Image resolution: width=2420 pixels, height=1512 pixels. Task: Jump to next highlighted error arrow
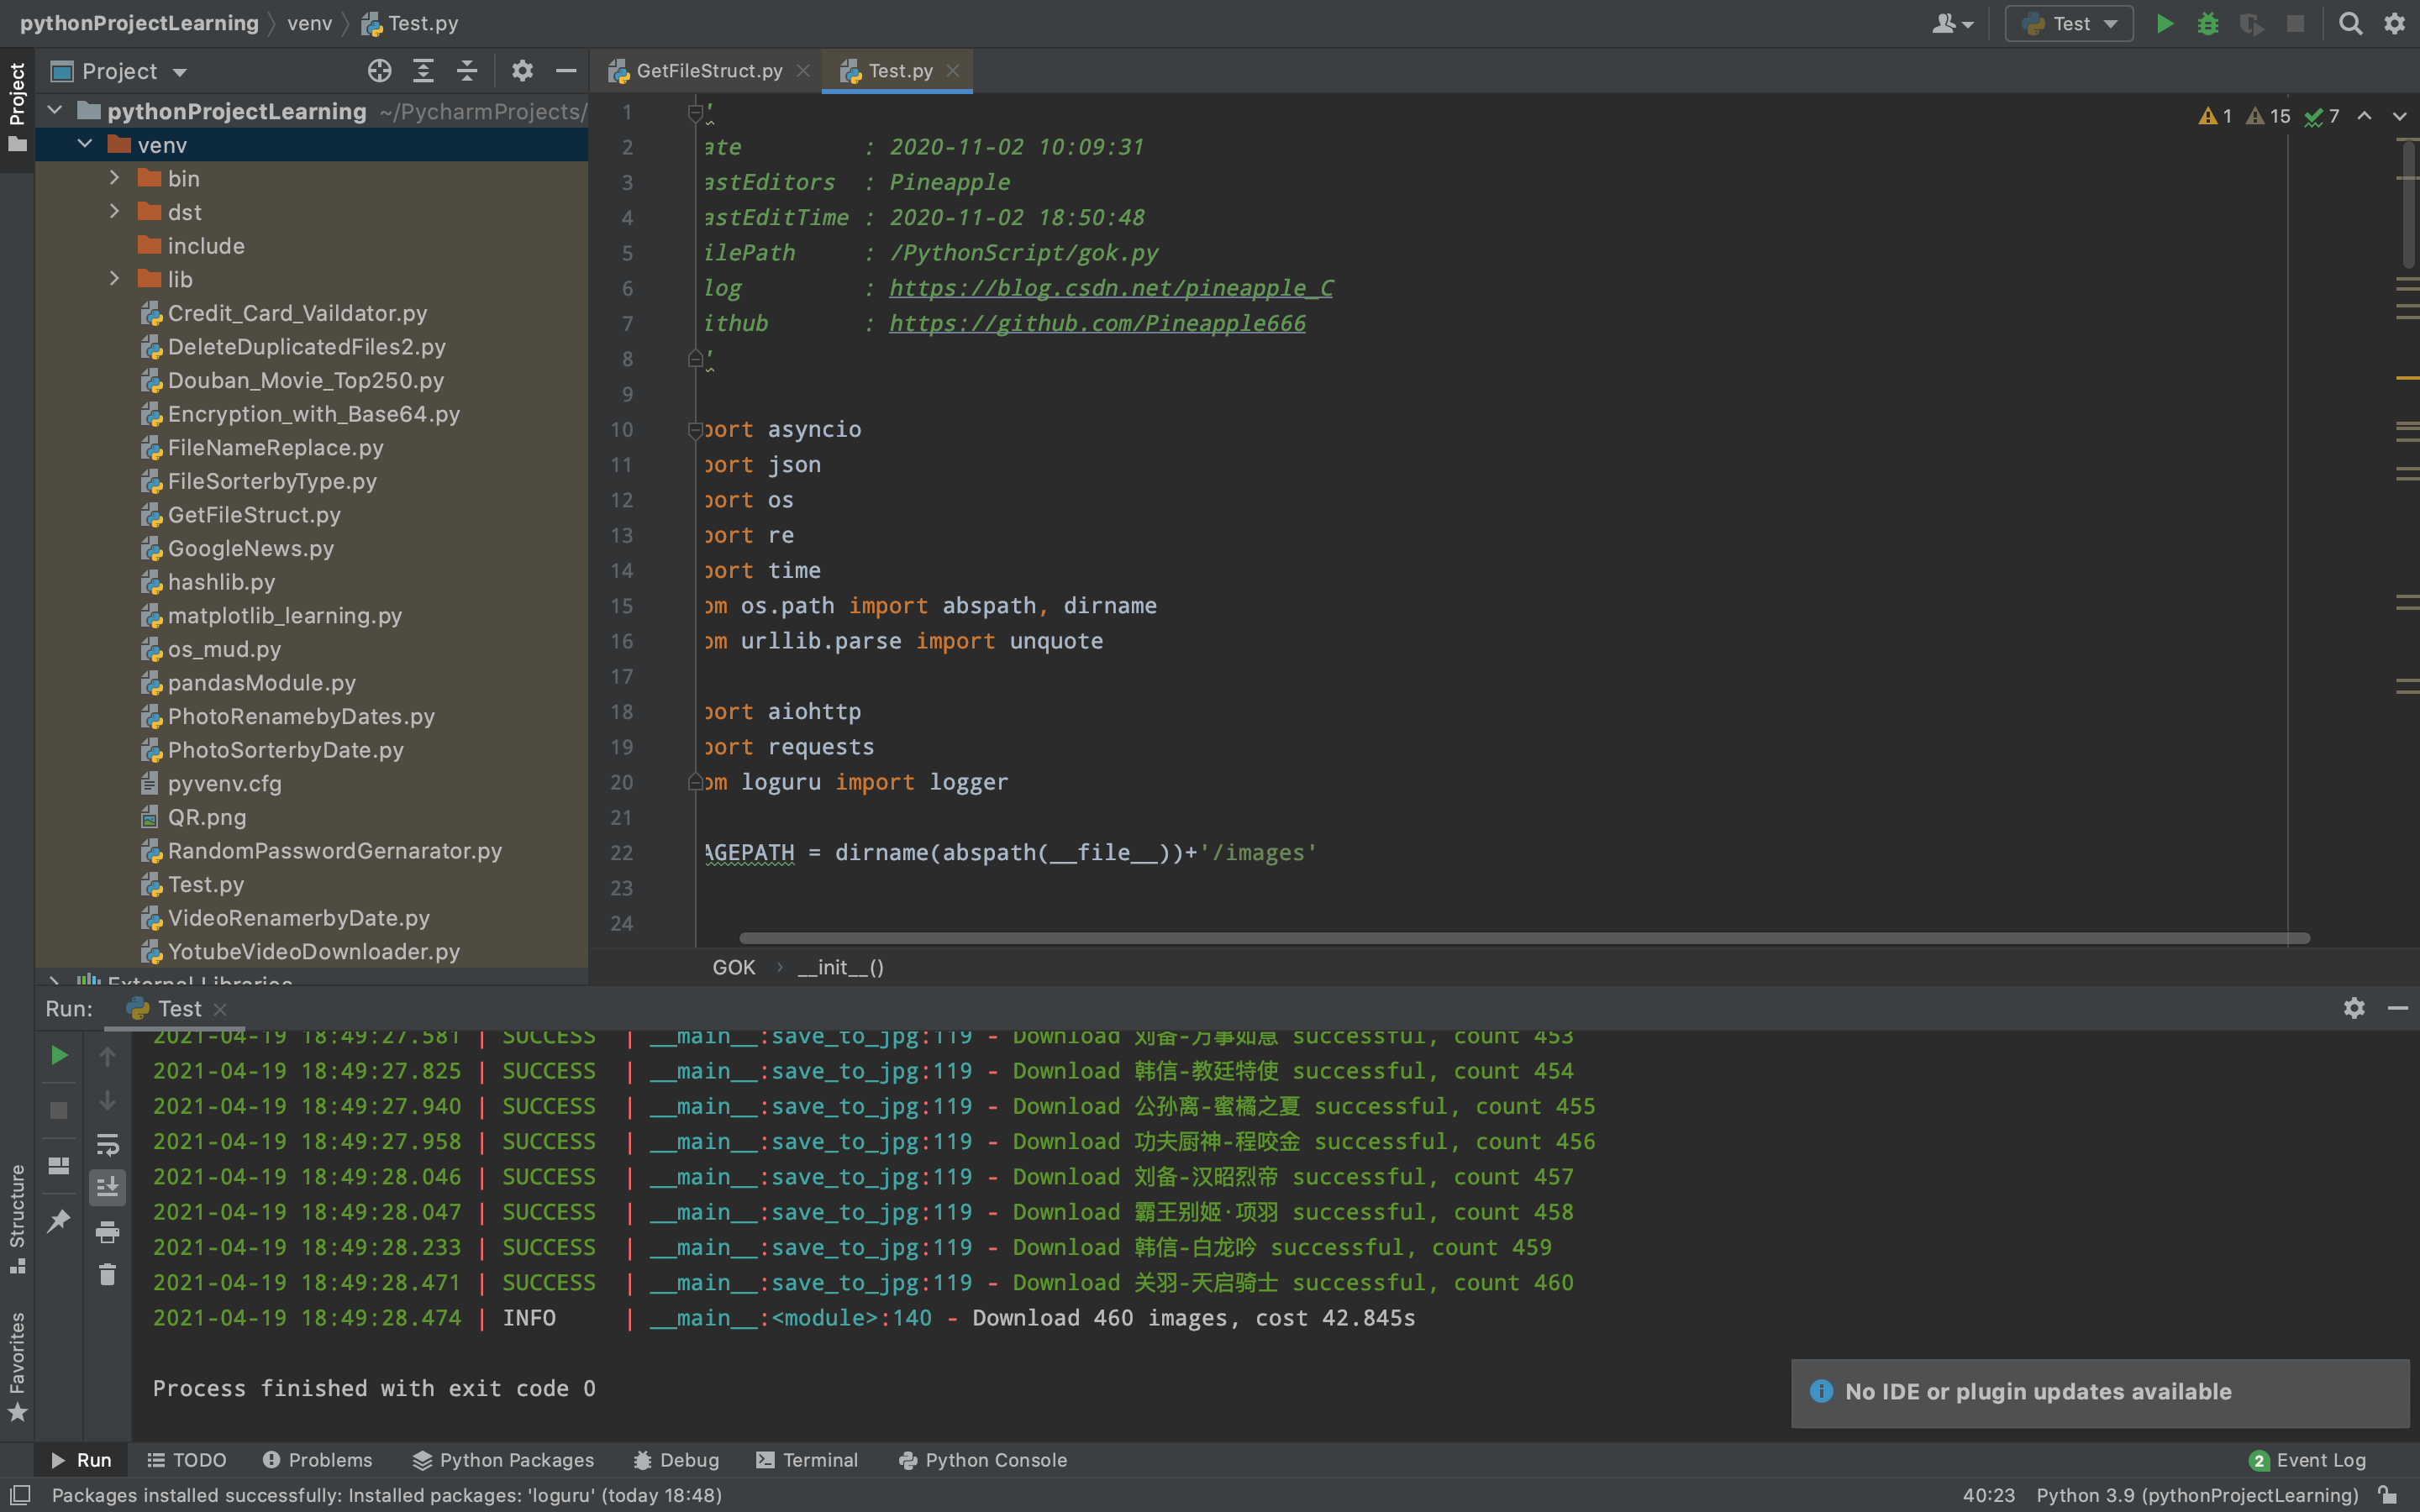coord(2399,116)
